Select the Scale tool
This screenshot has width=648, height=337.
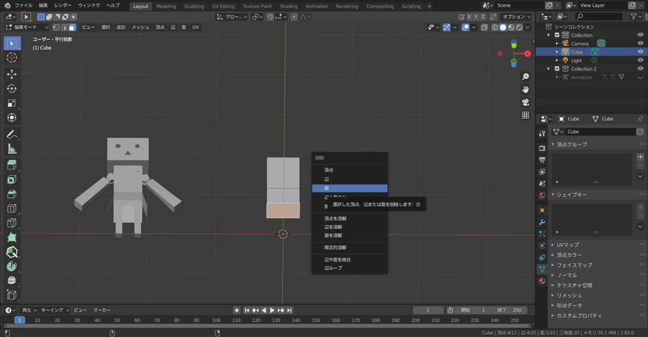tap(12, 103)
